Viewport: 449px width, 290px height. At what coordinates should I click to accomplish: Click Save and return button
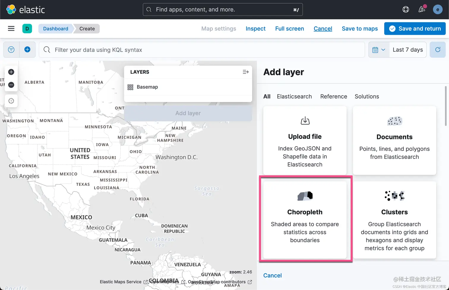tap(415, 28)
